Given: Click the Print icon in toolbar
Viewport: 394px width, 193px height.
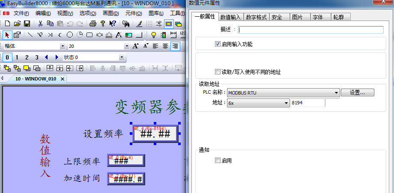Looking at the screenshot, I should [x=93, y=24].
